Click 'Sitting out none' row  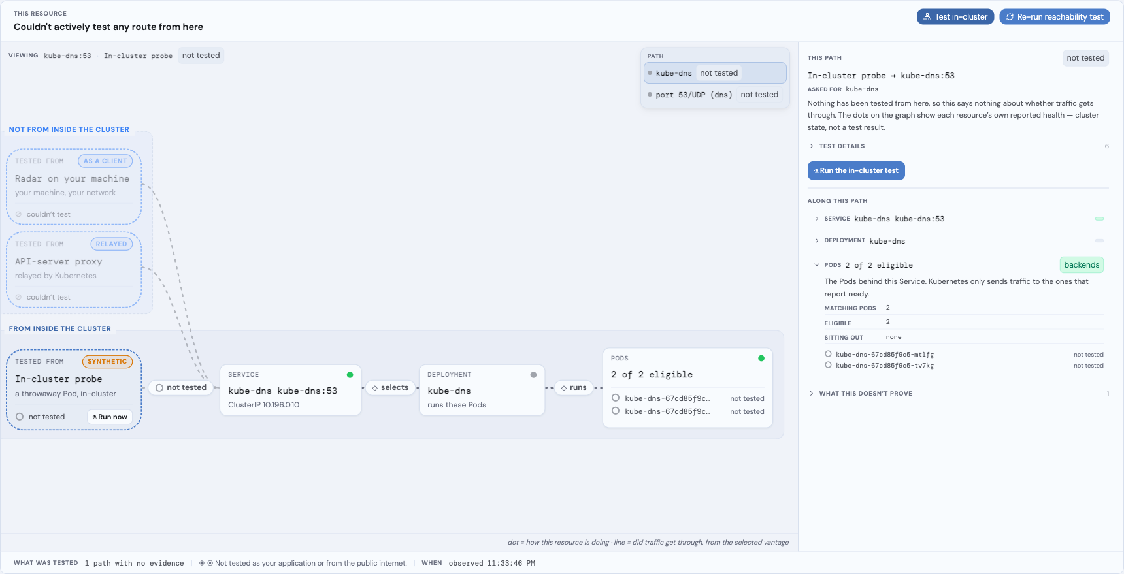(963, 337)
